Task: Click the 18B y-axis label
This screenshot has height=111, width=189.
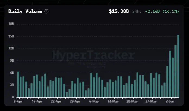Action: [11, 24]
